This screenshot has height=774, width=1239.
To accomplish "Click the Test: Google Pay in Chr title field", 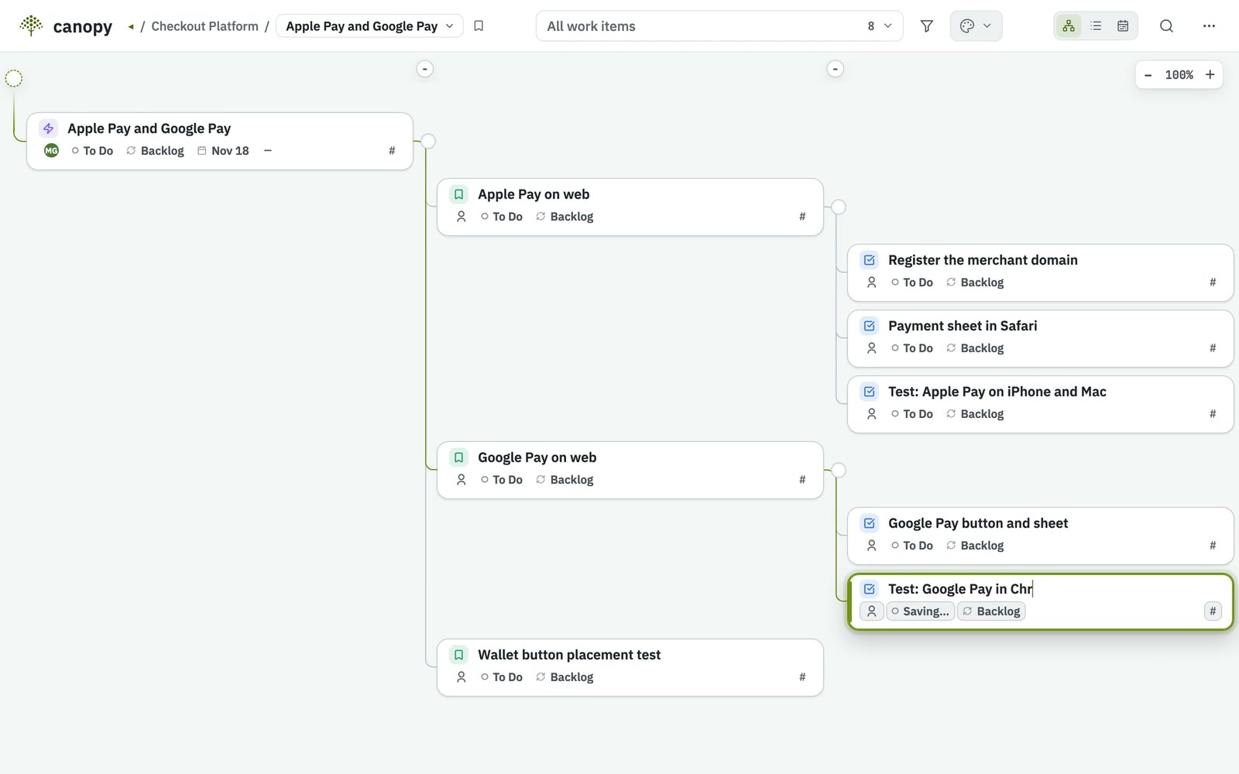I will tap(960, 589).
